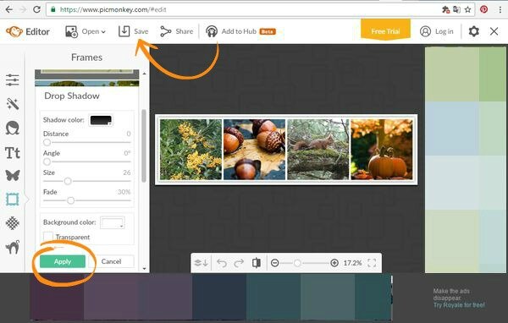This screenshot has height=323, width=508.
Task: Click the Frames panel scrollbar thumb
Action: (144, 146)
